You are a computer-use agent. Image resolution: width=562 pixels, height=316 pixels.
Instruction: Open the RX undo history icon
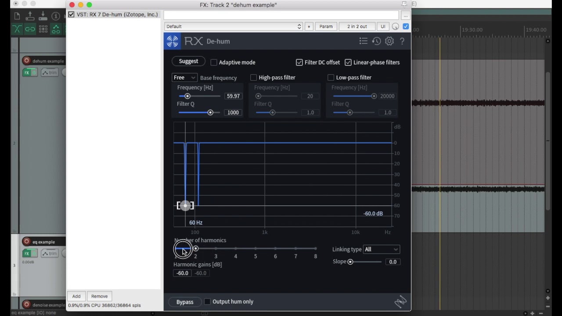376,41
